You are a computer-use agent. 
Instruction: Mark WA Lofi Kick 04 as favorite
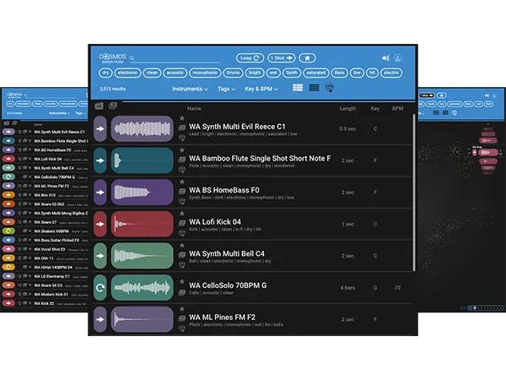(182, 214)
